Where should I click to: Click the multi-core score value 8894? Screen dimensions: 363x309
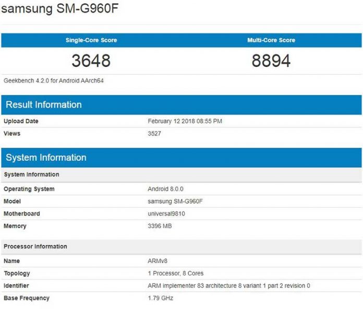tap(271, 61)
